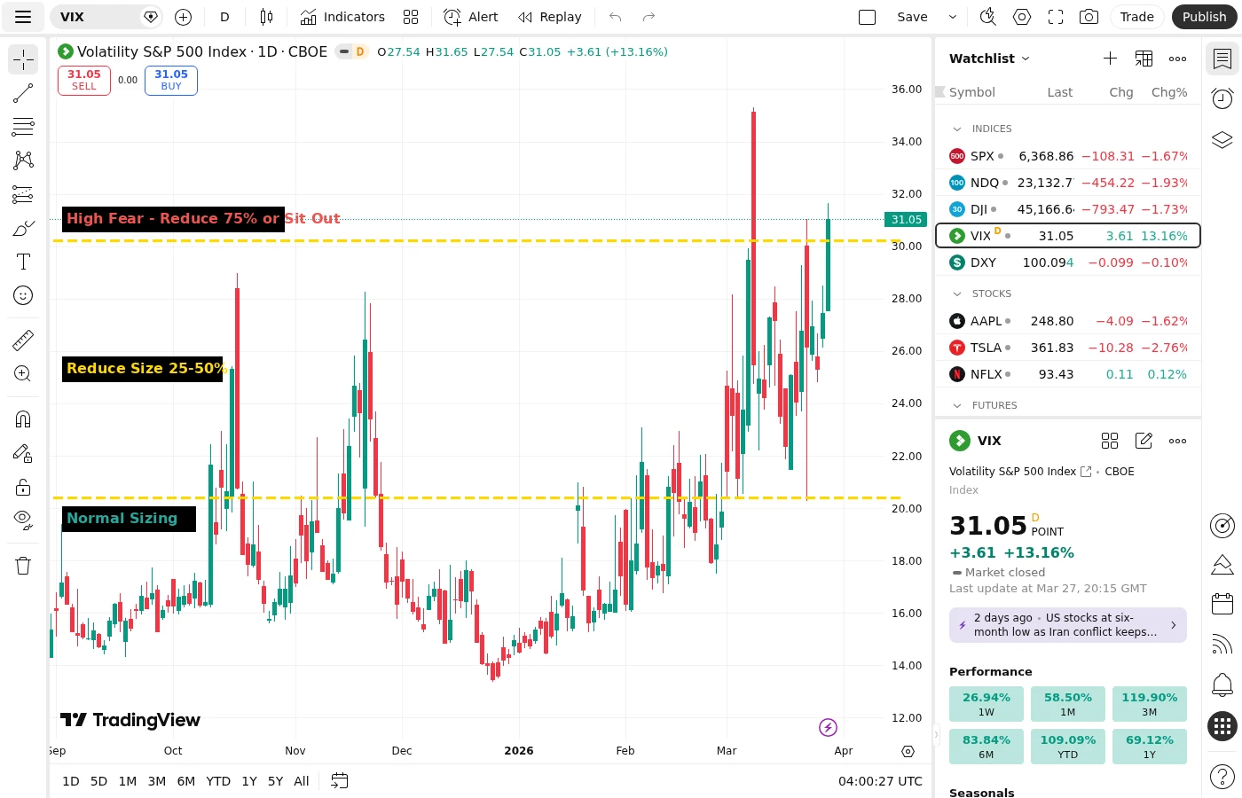Collapse the INDICES watchlist section
This screenshot has width=1242, height=798.
(x=957, y=129)
